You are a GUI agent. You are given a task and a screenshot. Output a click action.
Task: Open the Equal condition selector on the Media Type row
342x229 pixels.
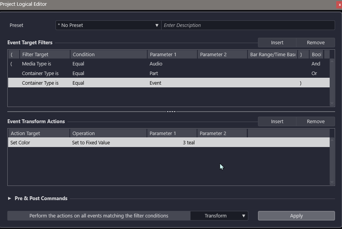click(x=89, y=64)
